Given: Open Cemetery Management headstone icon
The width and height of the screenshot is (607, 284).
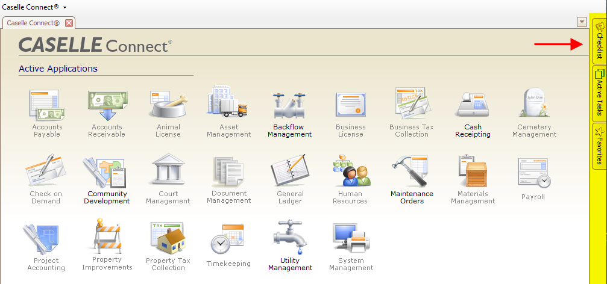Looking at the screenshot, I should (x=534, y=102).
